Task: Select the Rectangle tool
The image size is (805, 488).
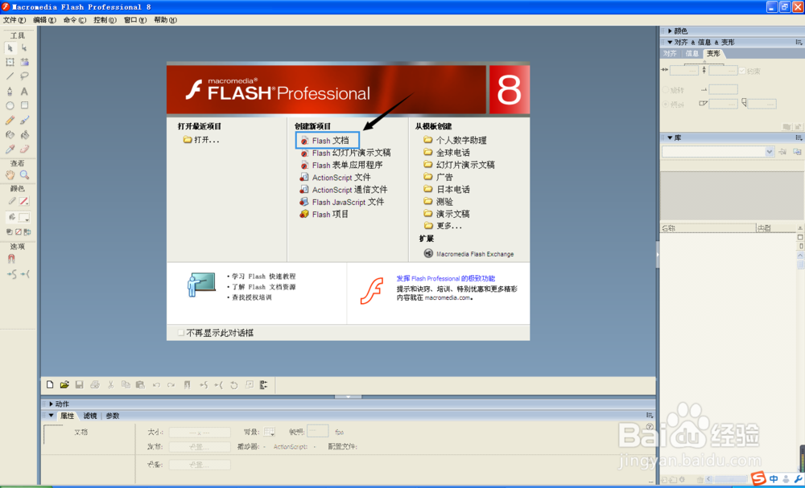Action: tap(24, 105)
